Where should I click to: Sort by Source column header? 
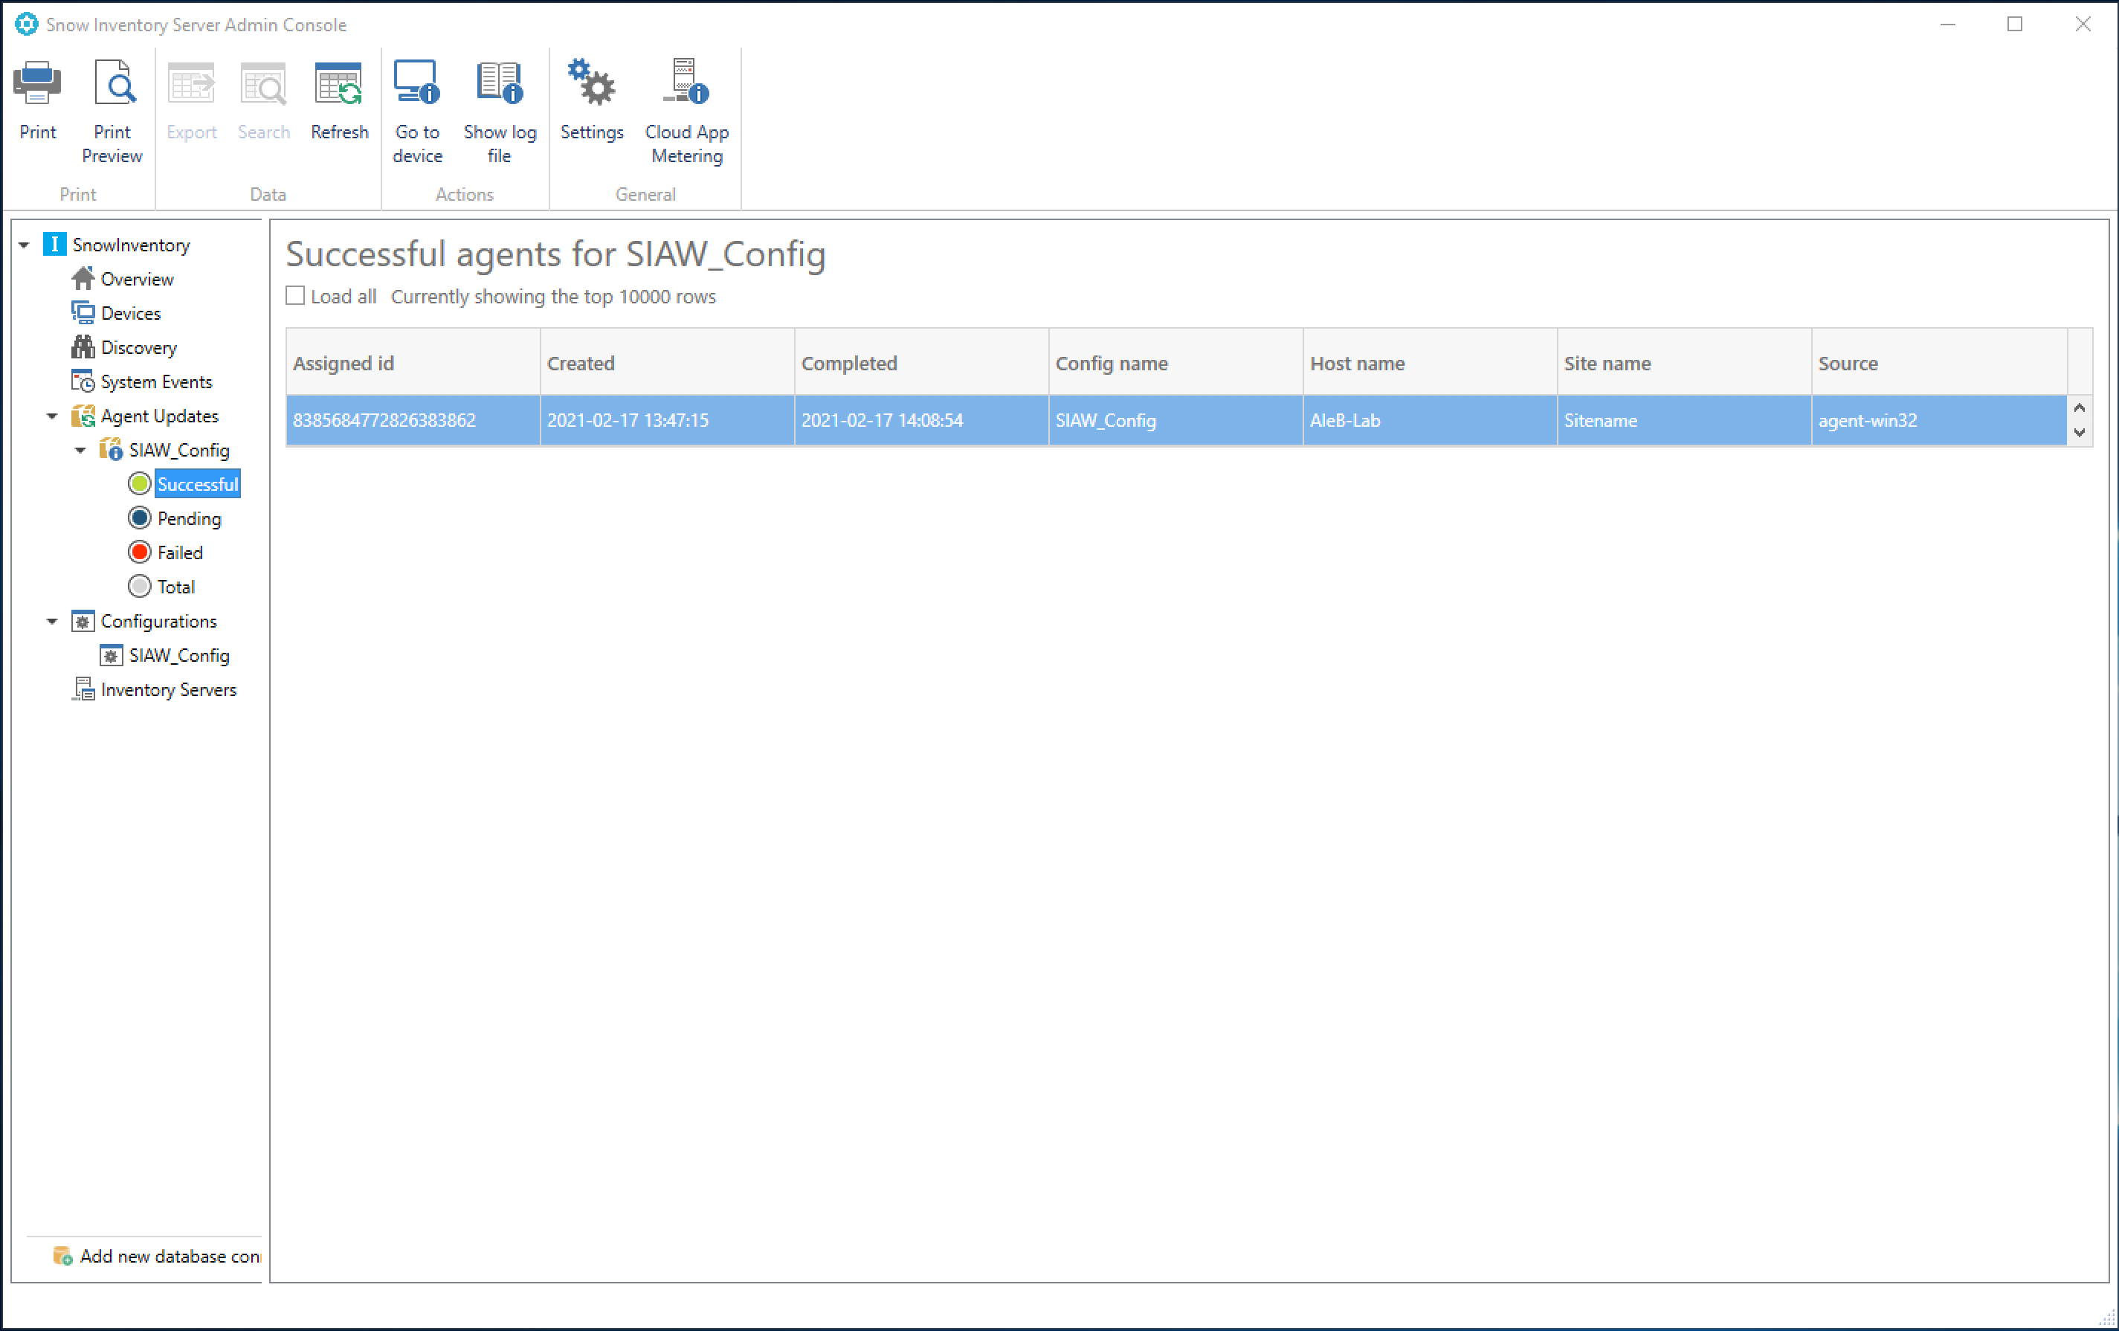point(1940,363)
